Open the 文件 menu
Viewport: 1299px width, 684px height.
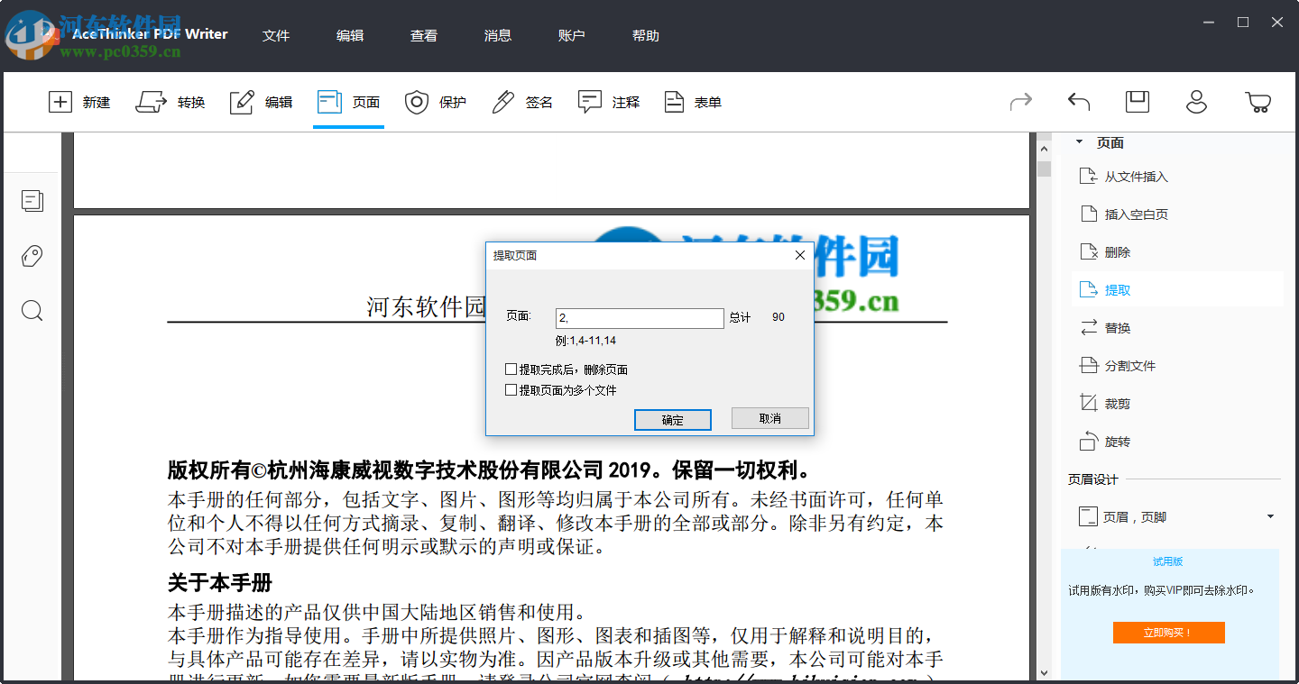276,35
